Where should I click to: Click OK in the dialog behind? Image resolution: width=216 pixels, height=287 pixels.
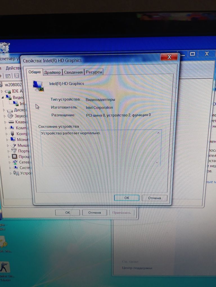67,212
